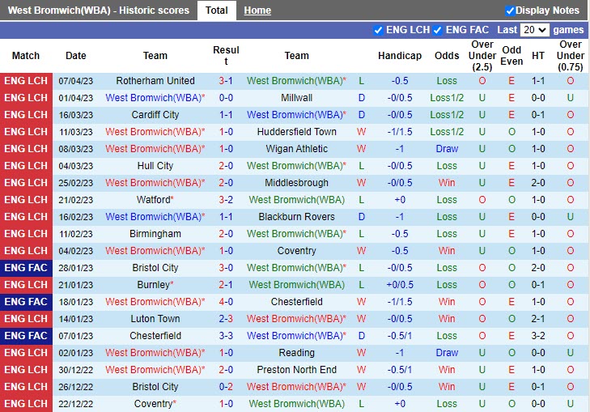This screenshot has width=590, height=412.
Task: Click the Over Under (0.75) column header
Action: click(x=571, y=56)
